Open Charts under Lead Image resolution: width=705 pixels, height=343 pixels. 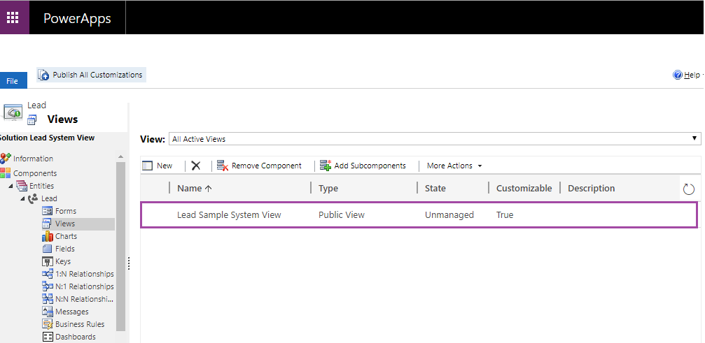[66, 236]
